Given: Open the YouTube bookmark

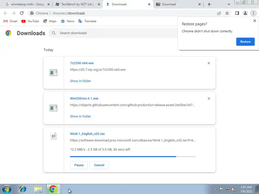Looking at the screenshot, I should click(x=30, y=21).
